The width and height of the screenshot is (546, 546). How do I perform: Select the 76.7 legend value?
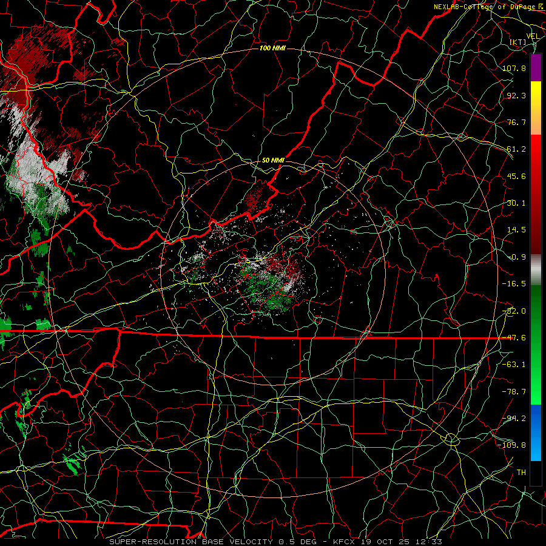click(x=516, y=122)
